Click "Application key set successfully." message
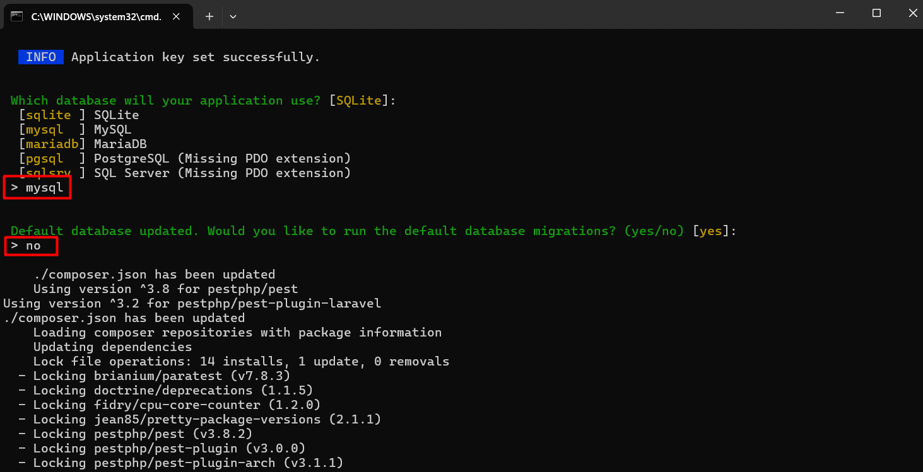This screenshot has width=923, height=472. (x=196, y=57)
